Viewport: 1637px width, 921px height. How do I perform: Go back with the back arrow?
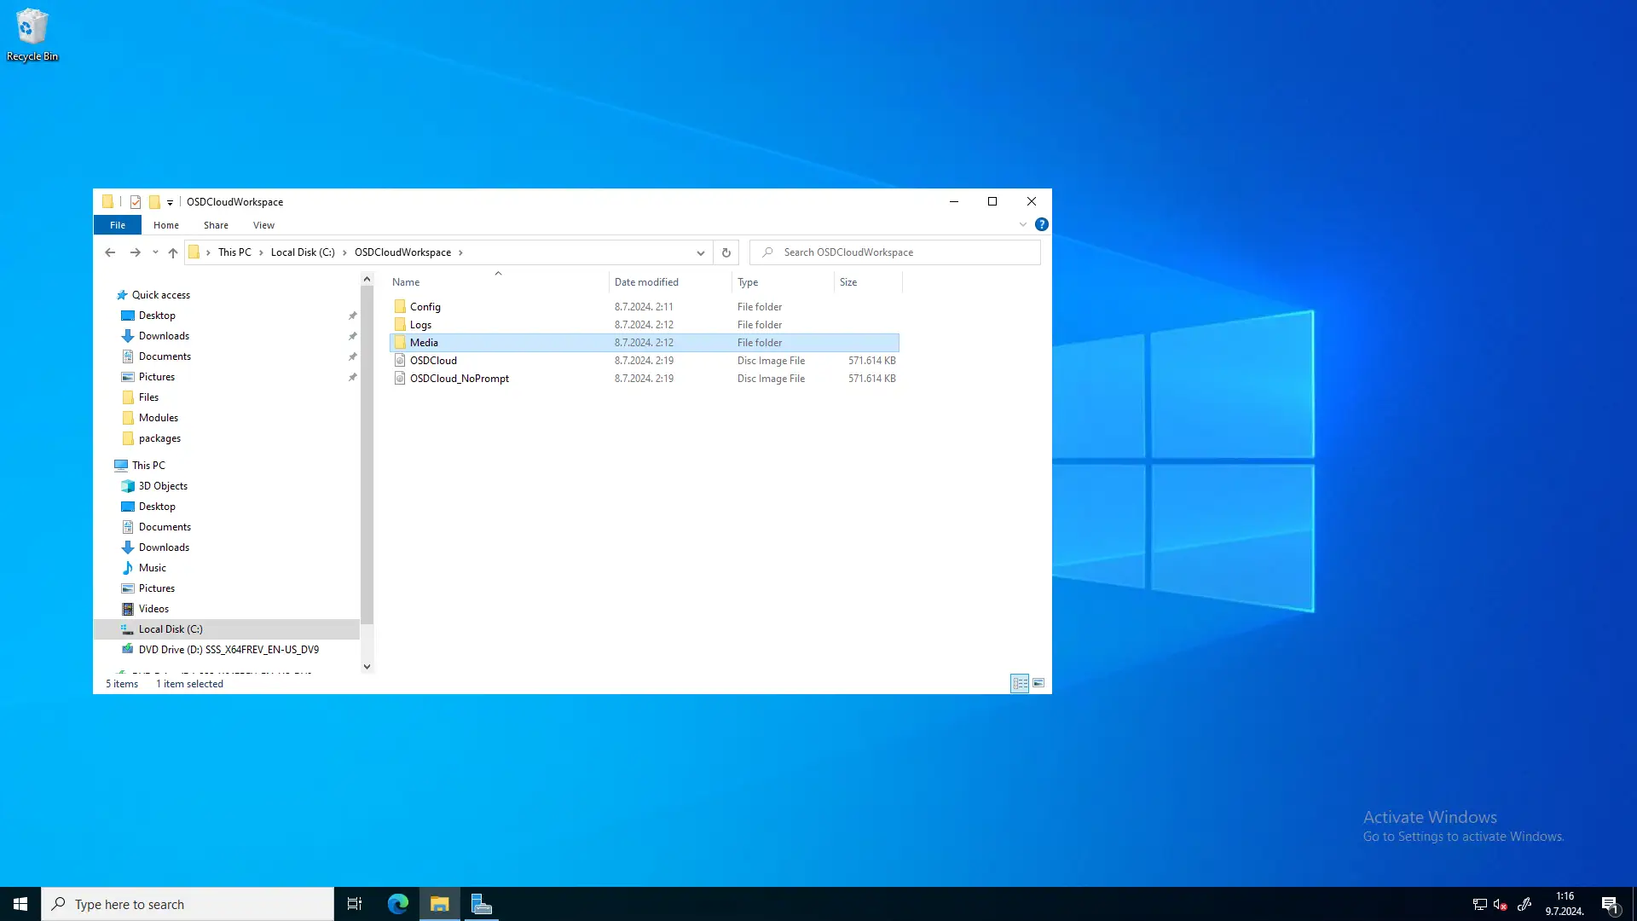click(110, 252)
